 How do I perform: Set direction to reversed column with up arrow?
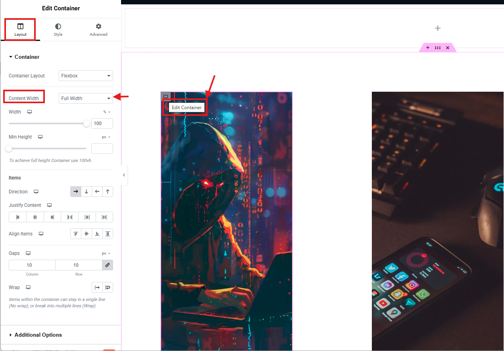click(108, 191)
